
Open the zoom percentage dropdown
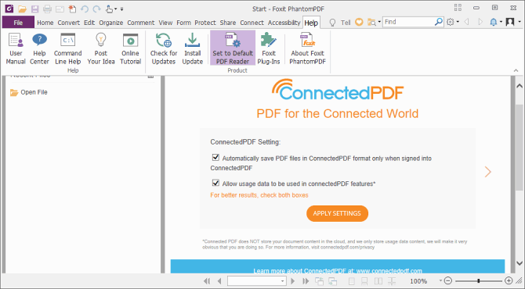pos(440,280)
